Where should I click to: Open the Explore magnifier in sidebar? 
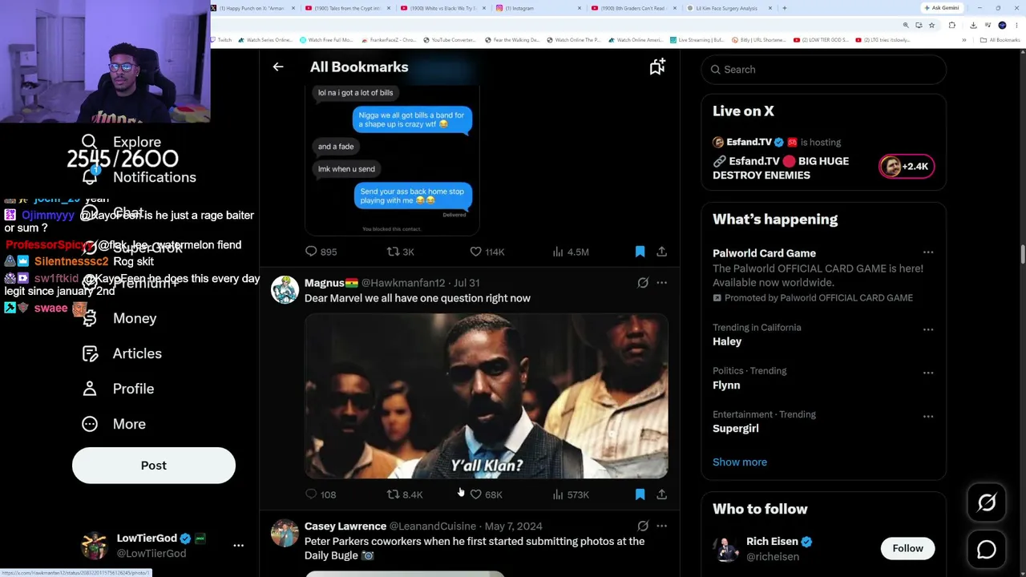(x=89, y=142)
